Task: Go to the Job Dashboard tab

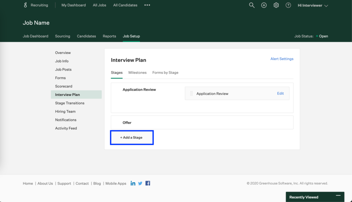Action: coord(35,36)
